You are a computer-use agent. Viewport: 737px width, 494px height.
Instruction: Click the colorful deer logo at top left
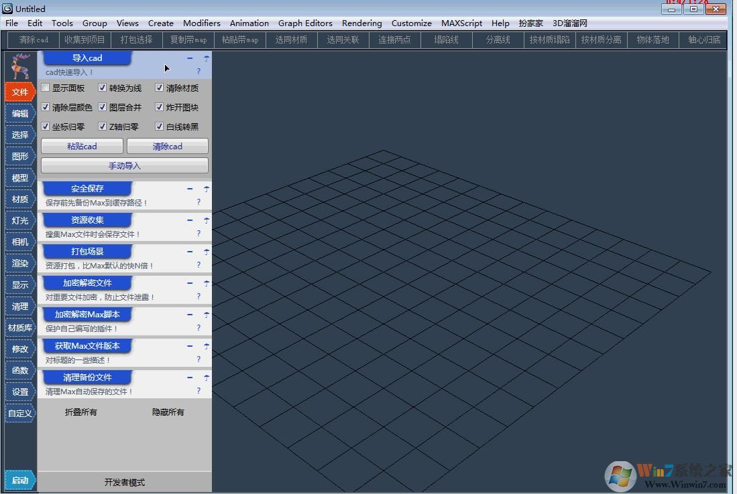[19, 65]
